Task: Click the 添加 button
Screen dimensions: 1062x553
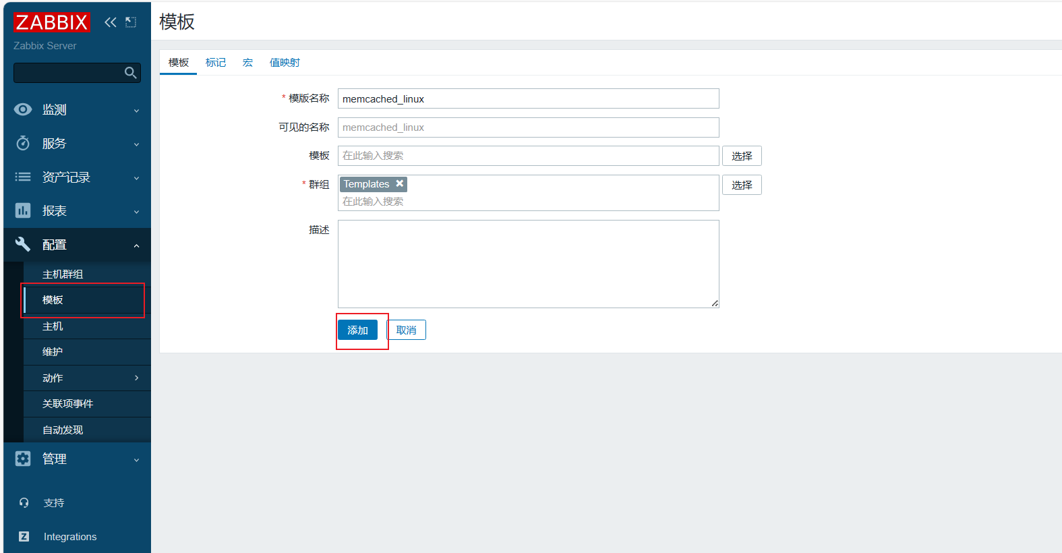Action: click(357, 330)
